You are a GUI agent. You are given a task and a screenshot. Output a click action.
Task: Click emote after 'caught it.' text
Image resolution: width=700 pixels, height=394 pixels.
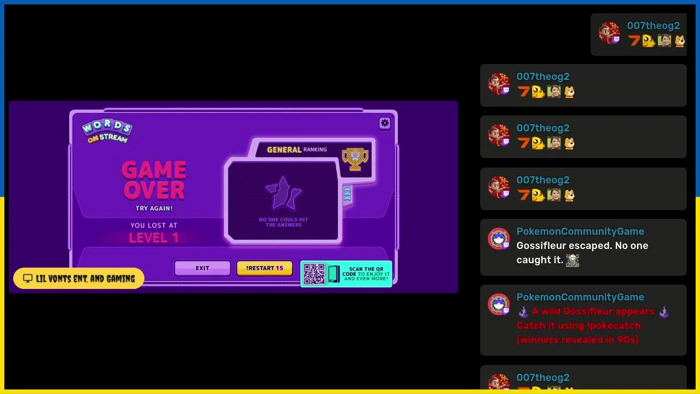point(573,260)
